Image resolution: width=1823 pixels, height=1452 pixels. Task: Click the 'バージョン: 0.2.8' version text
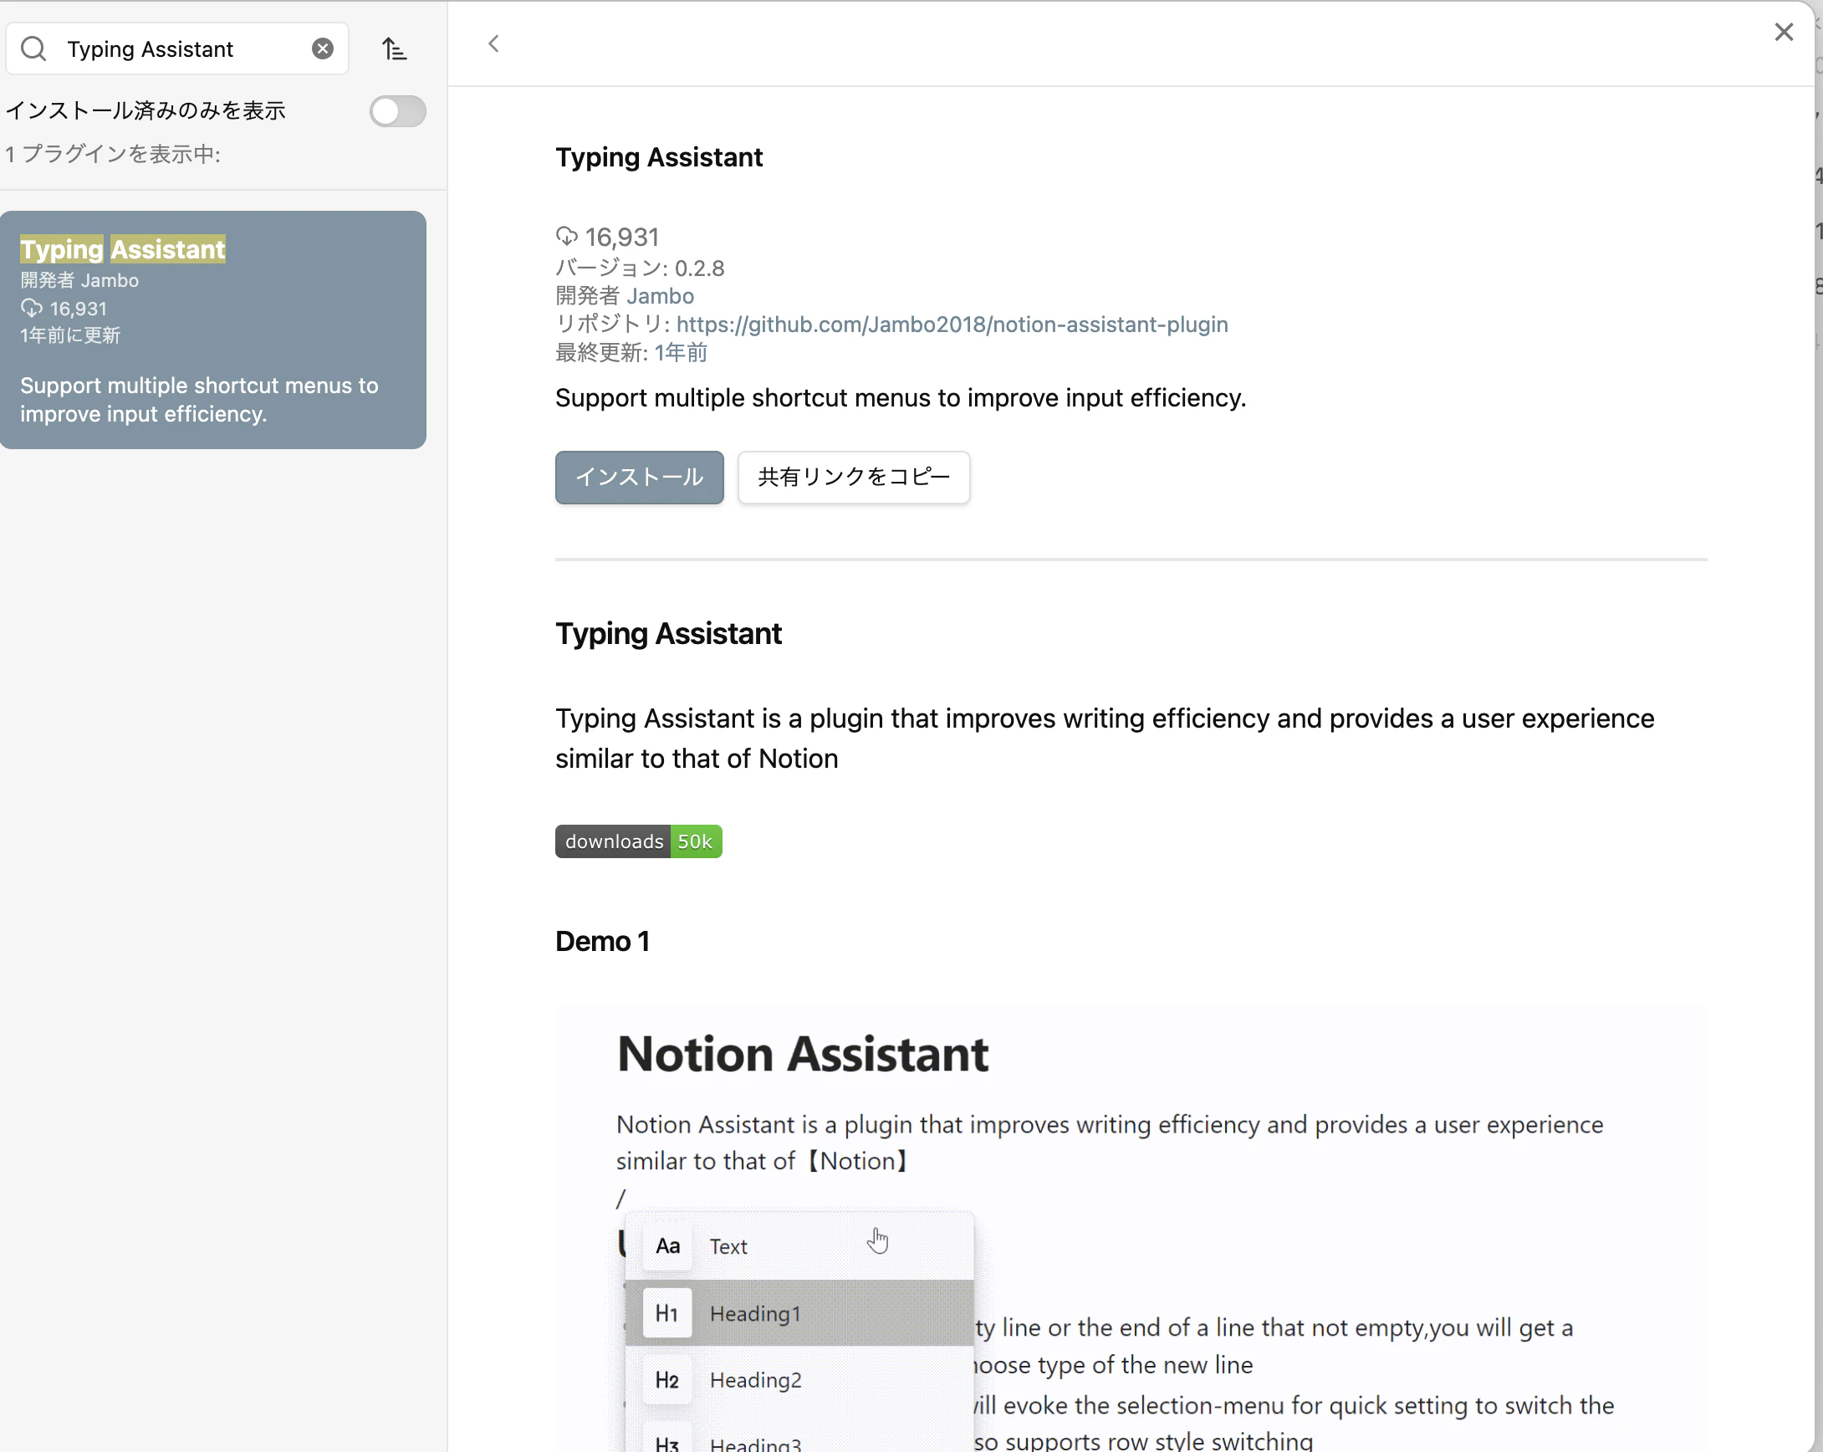tap(640, 268)
